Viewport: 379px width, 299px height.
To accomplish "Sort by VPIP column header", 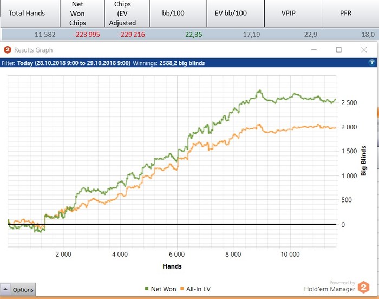I will (293, 14).
